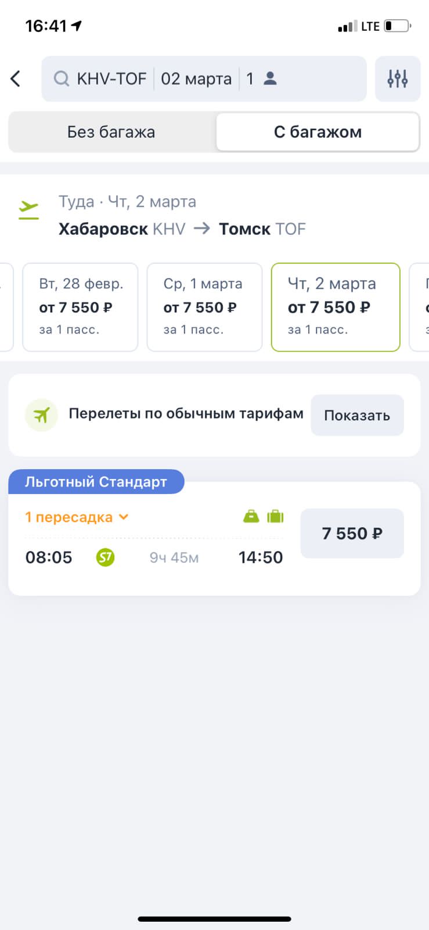The image size is (429, 930).
Task: Open the 02 марта date selector
Action: 196,78
